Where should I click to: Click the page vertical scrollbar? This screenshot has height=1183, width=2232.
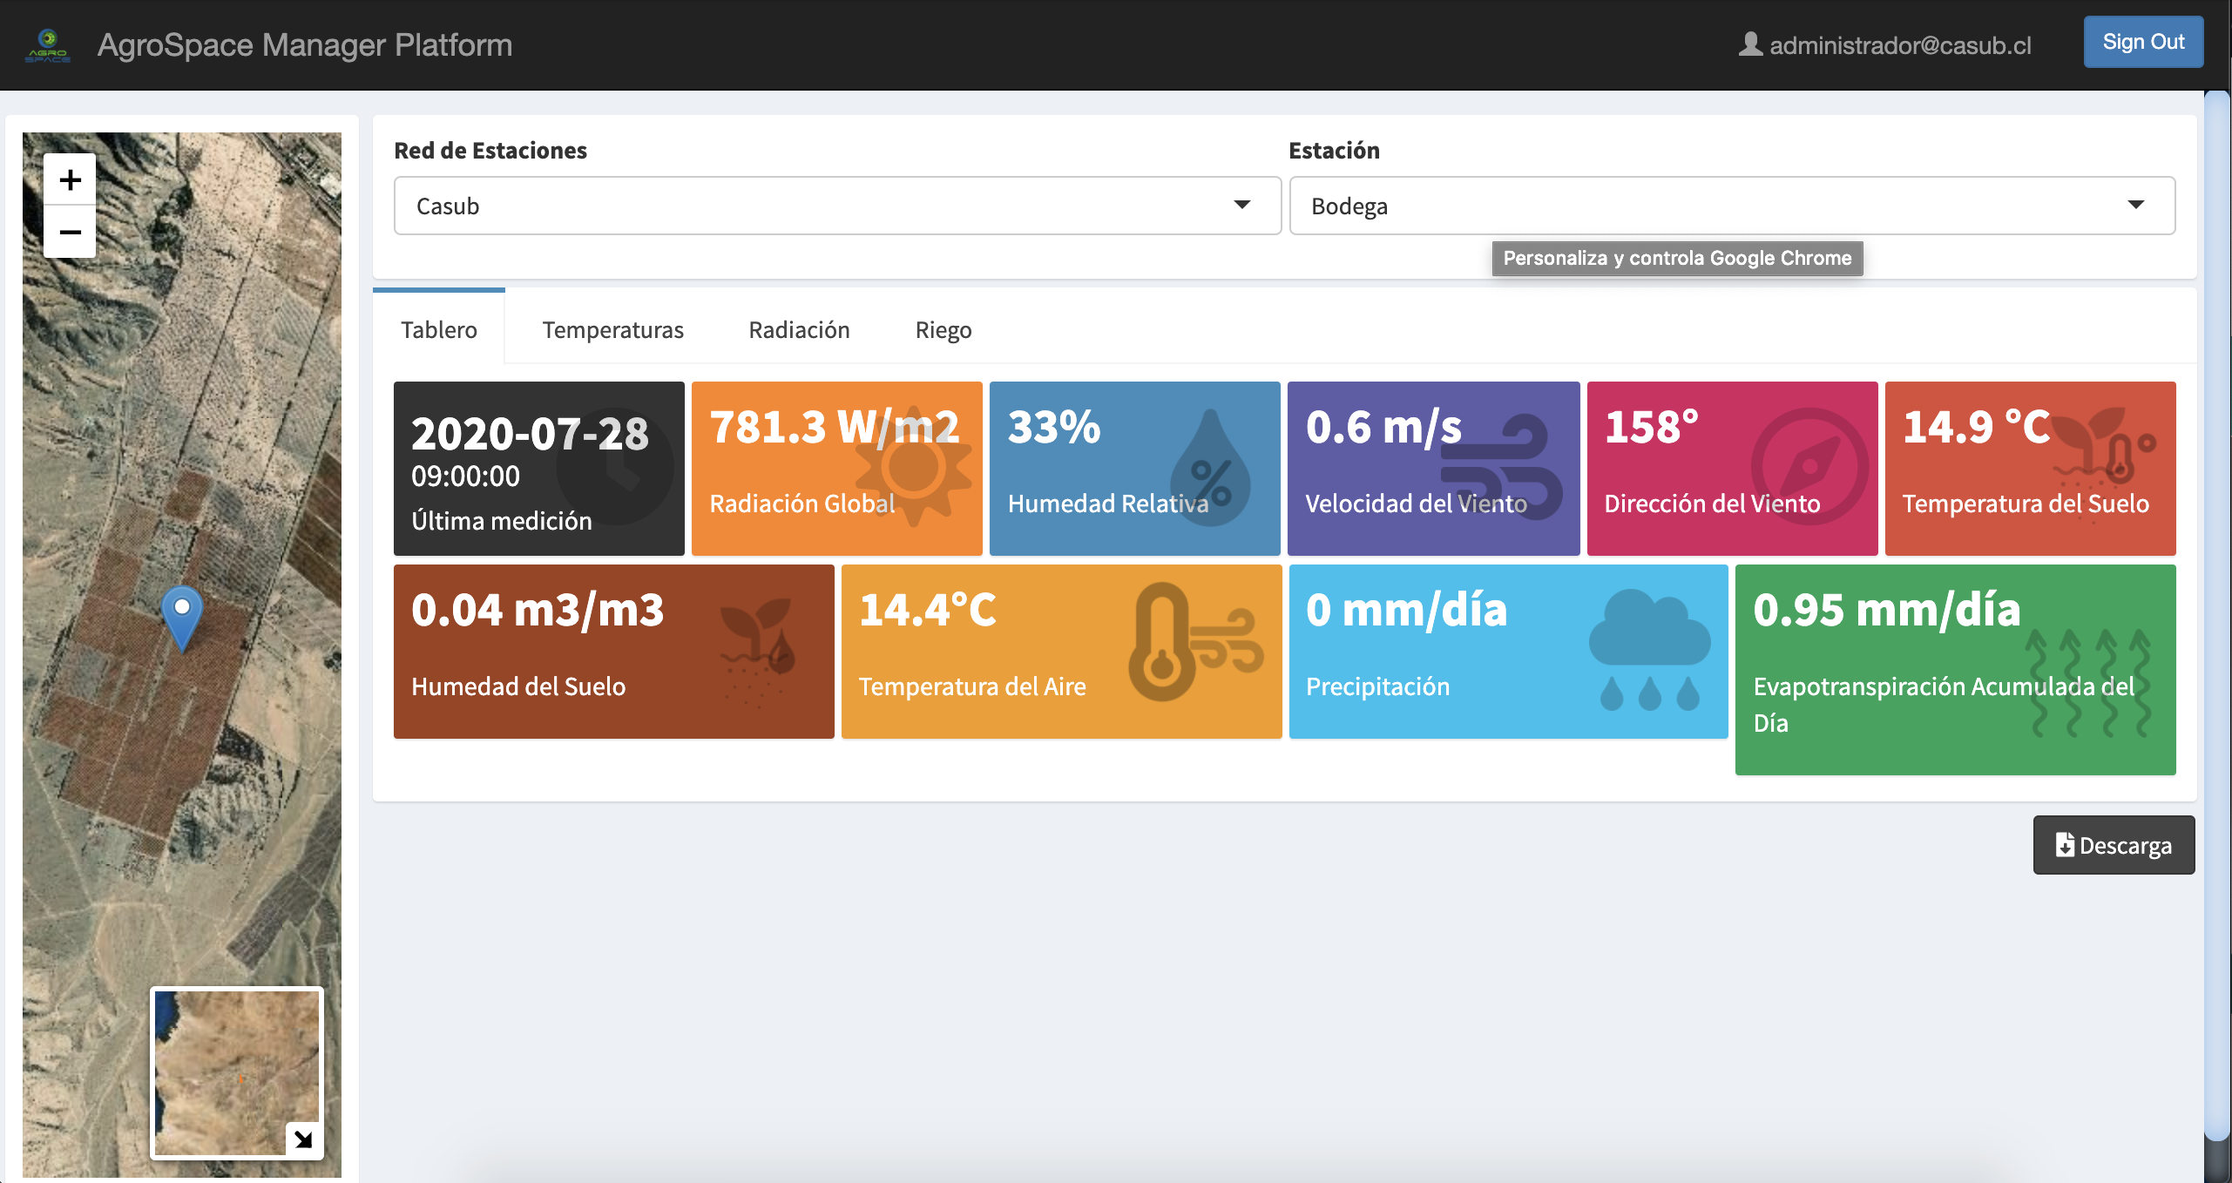(2217, 610)
